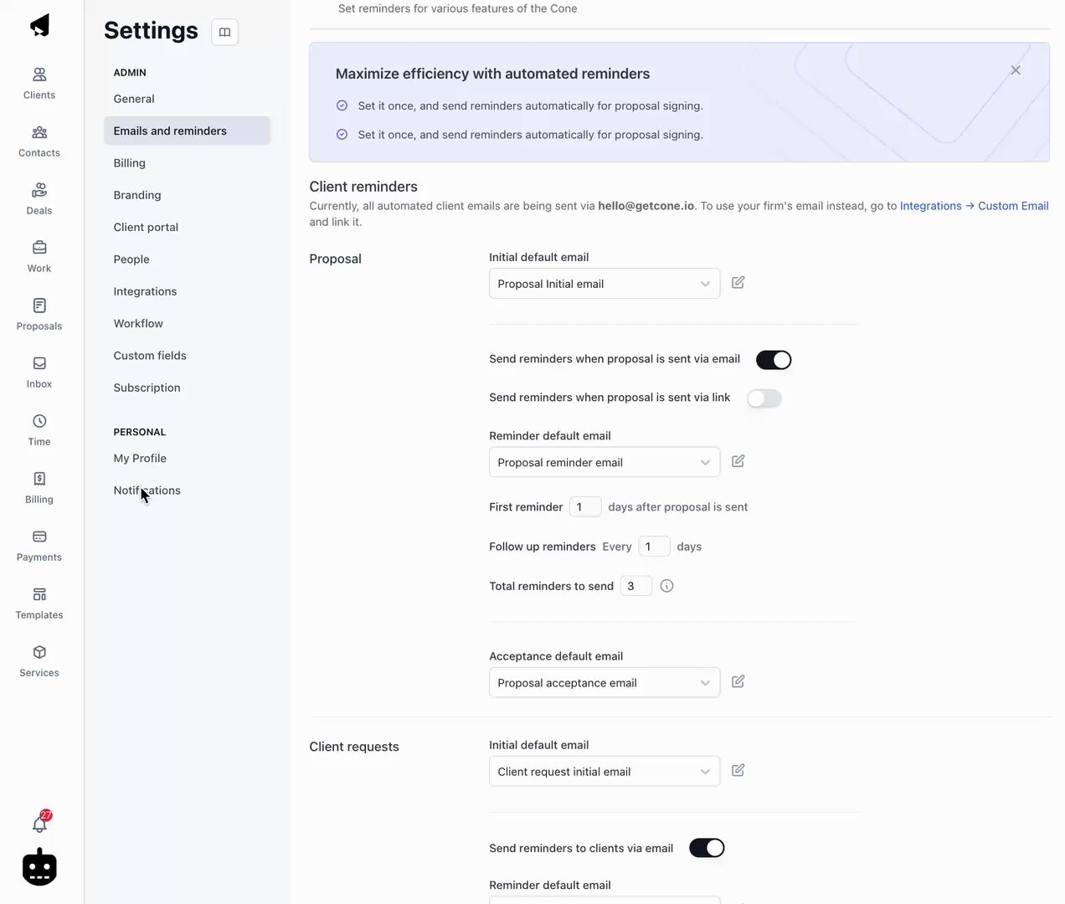Open the notifications bell icon
1065x904 pixels.
(x=39, y=824)
